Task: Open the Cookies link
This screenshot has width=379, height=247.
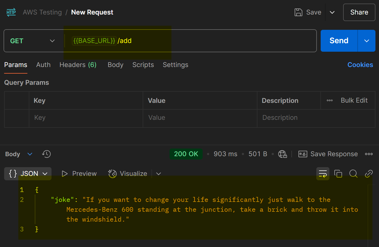Action: coord(360,65)
